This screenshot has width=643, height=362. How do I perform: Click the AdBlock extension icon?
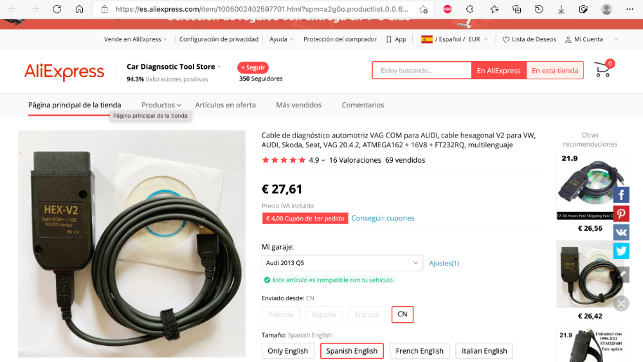pos(448,9)
